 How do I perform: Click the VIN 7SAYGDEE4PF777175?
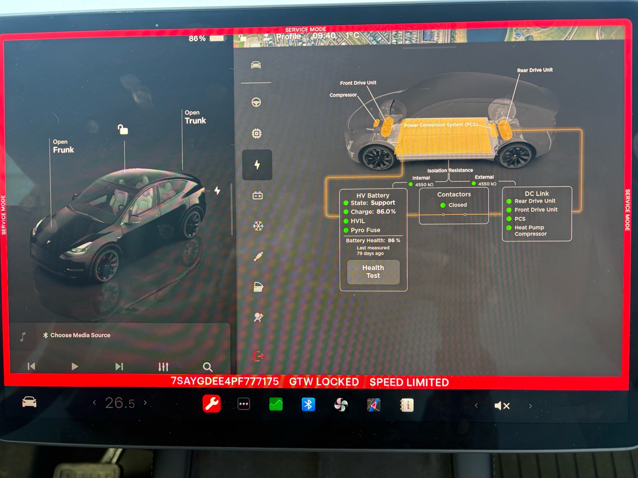click(x=225, y=381)
